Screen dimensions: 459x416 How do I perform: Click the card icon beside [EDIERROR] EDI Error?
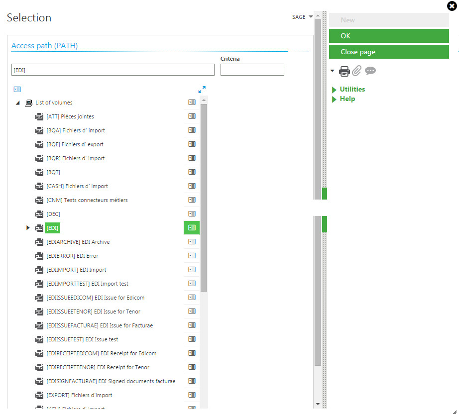pos(192,256)
